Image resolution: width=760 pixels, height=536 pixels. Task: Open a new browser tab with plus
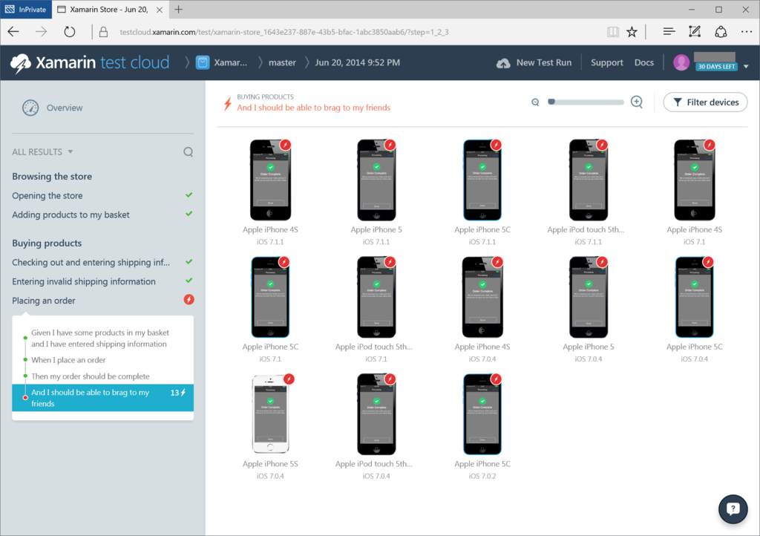[178, 9]
